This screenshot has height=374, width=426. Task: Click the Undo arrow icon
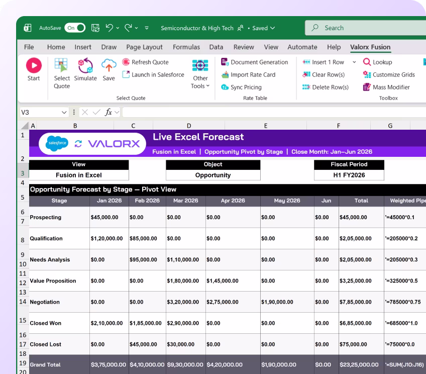click(x=109, y=28)
